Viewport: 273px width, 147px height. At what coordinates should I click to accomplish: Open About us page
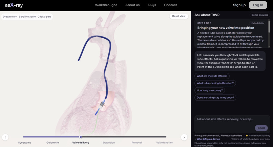pyautogui.click(x=132, y=5)
